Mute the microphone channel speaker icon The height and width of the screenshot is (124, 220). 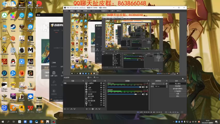click(x=143, y=87)
